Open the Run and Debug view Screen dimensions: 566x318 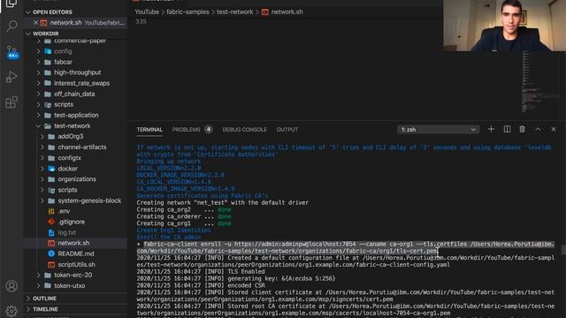point(11,77)
